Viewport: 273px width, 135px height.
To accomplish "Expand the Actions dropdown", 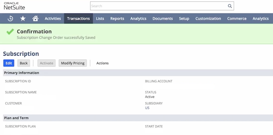I will coord(102,63).
